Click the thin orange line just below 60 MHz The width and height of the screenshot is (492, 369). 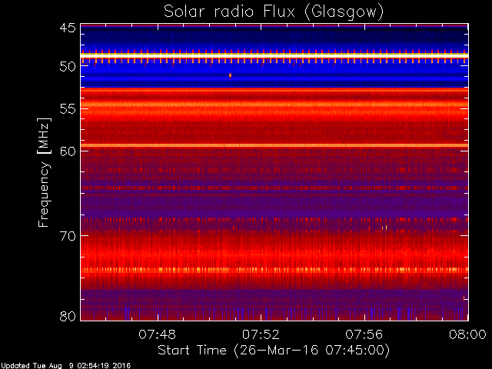(274, 145)
